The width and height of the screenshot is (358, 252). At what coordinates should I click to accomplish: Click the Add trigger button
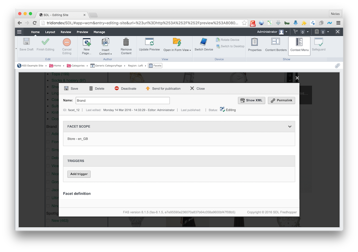tap(79, 174)
